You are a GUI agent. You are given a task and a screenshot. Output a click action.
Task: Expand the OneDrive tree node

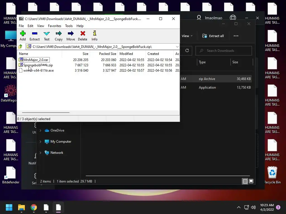40,130
